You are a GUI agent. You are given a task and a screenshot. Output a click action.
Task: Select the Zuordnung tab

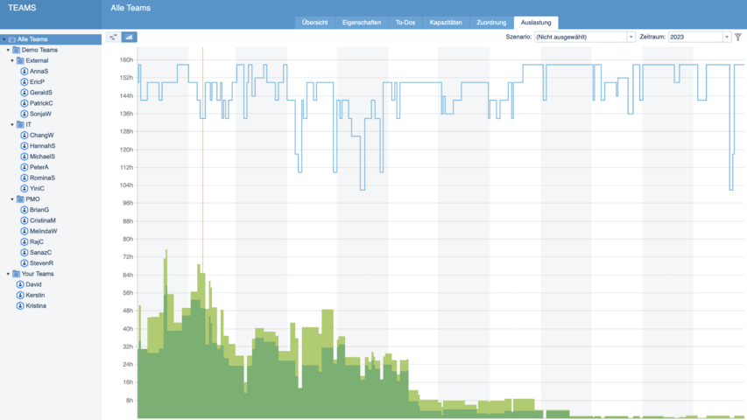pyautogui.click(x=491, y=23)
